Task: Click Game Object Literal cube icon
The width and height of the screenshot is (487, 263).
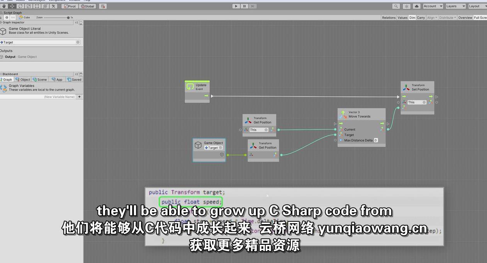Action: (x=3, y=31)
